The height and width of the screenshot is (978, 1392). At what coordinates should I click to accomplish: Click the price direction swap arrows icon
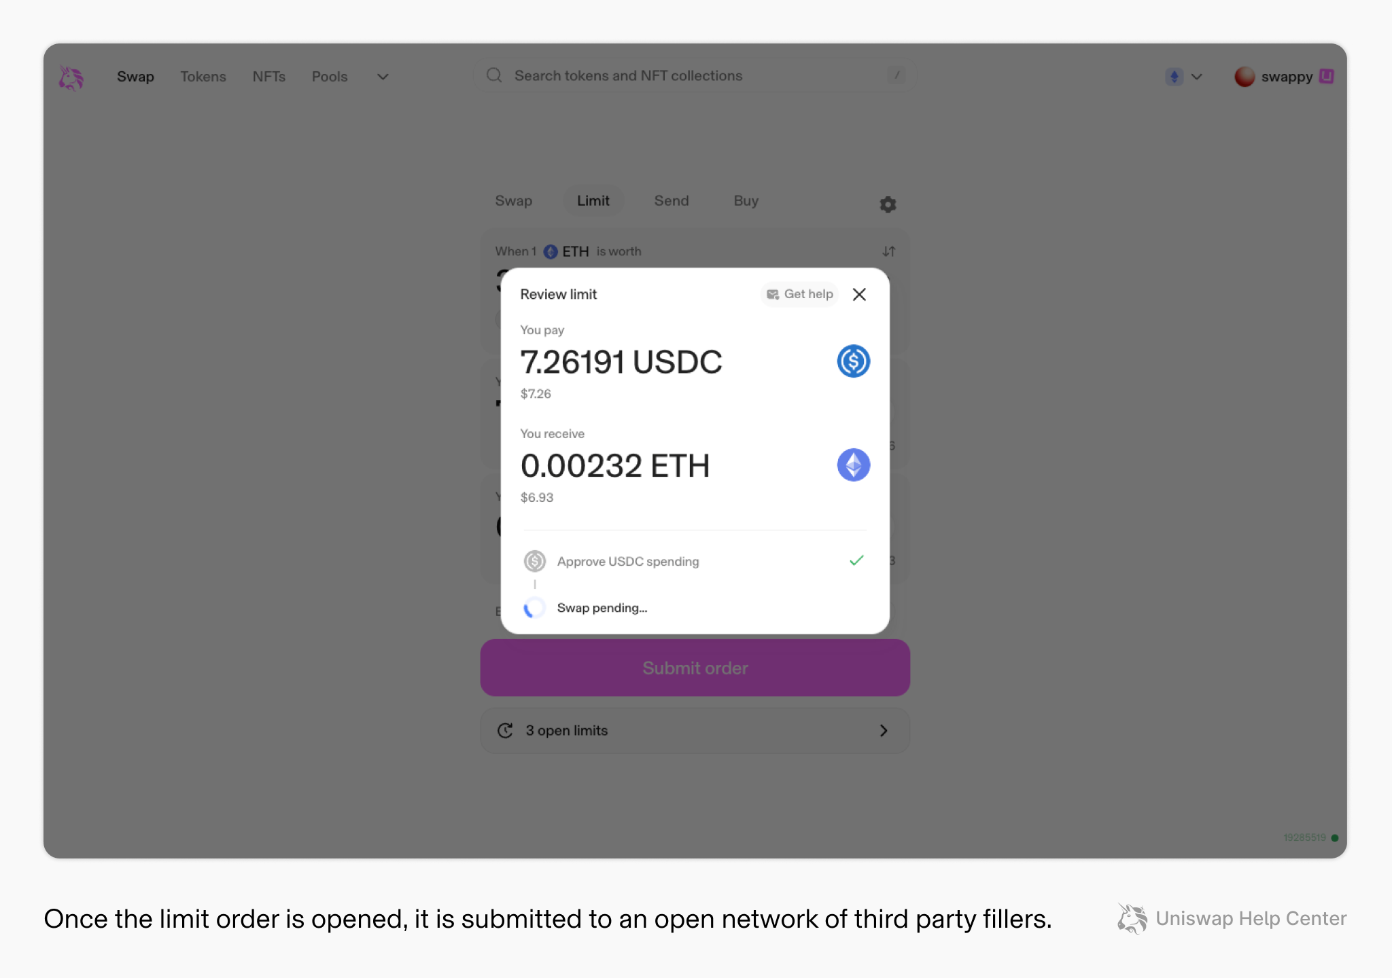tap(888, 251)
